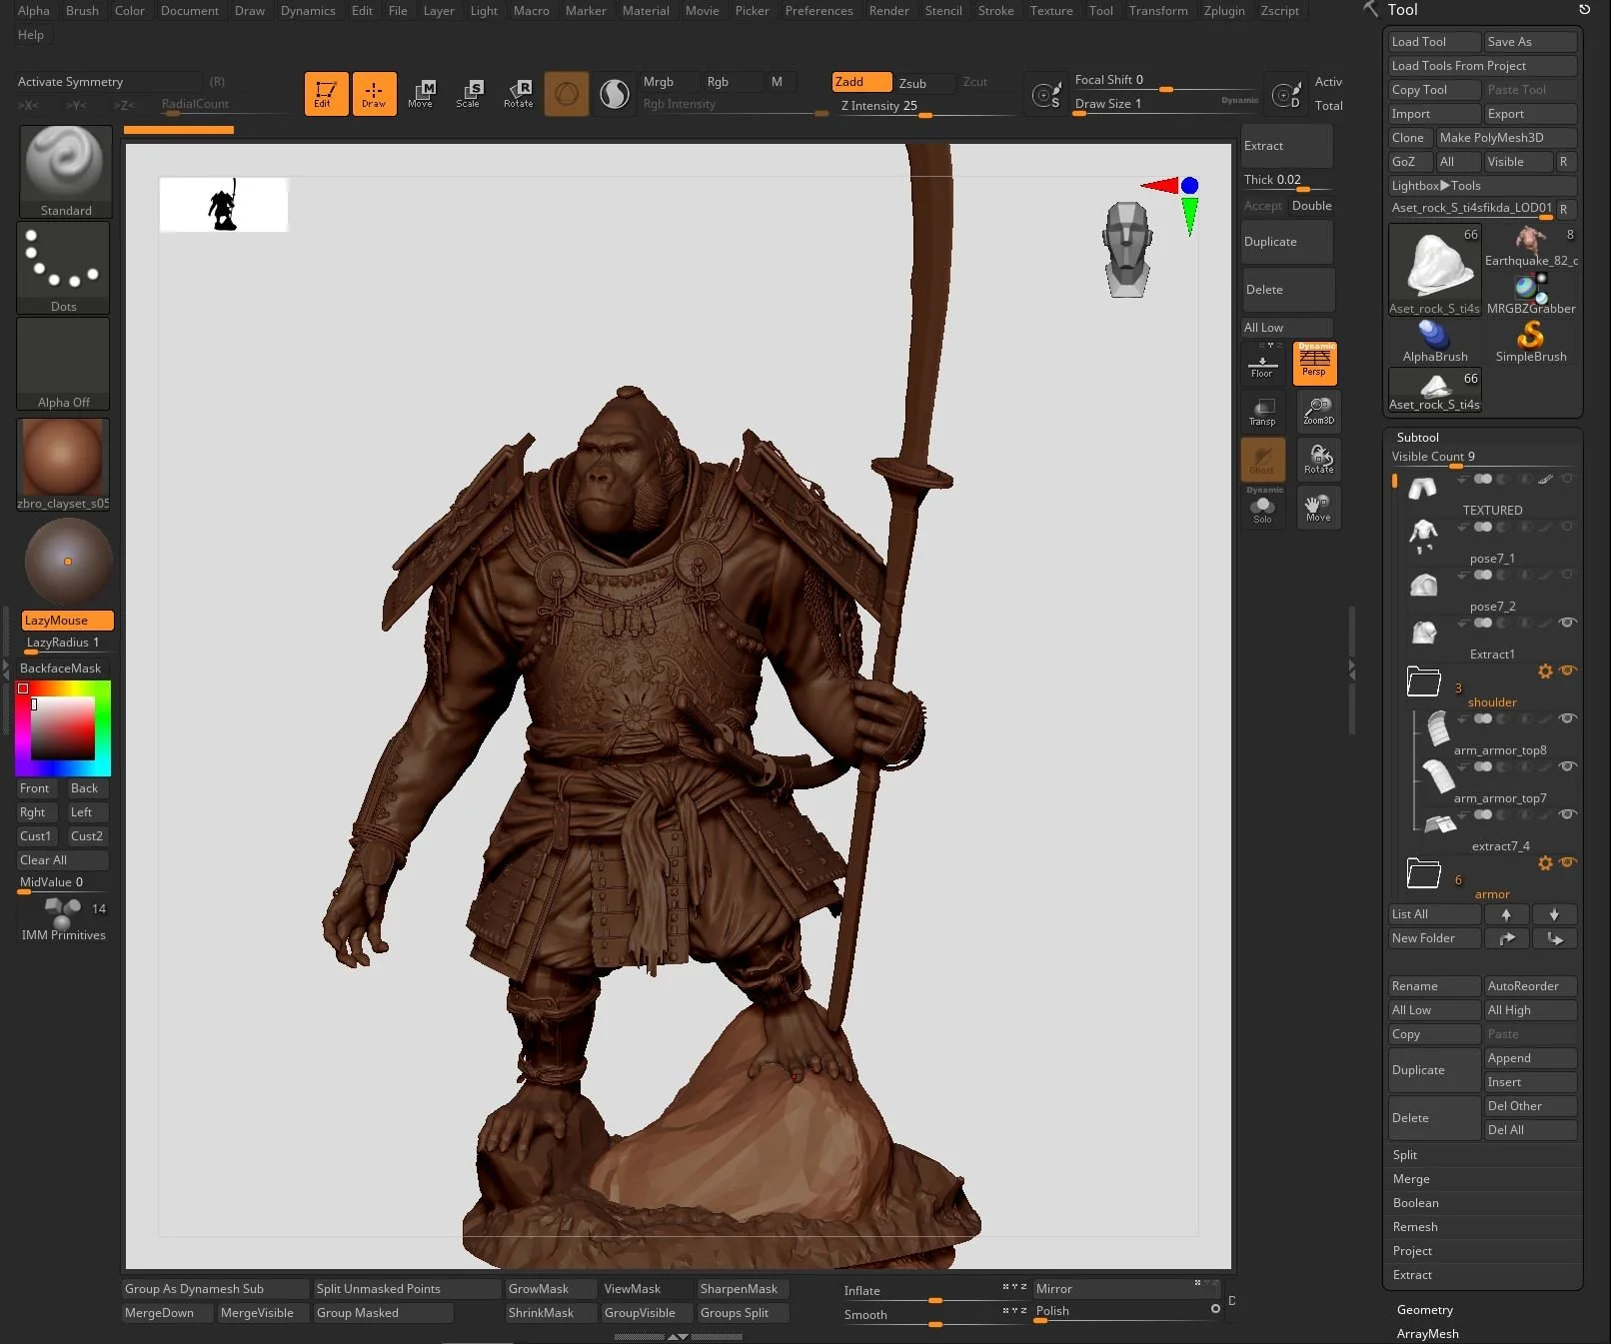
Task: Pick a color in the color picker square
Action: 63,729
